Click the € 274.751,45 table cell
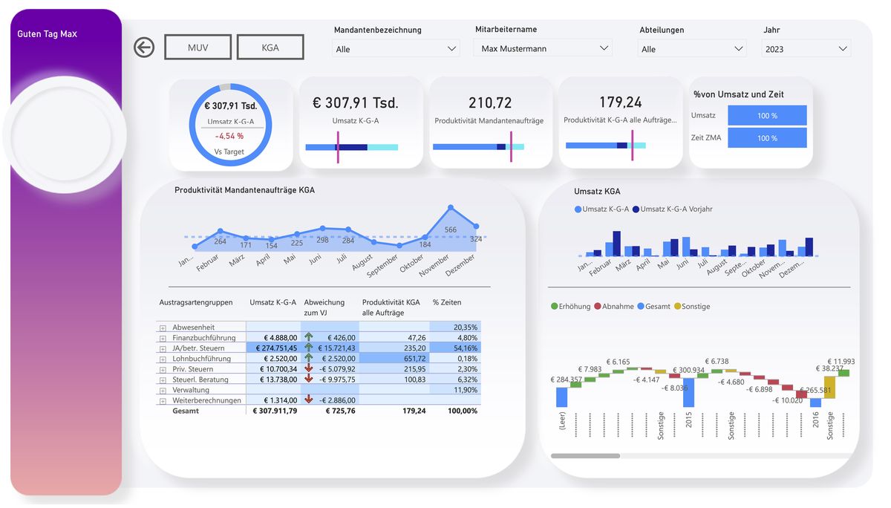 click(x=272, y=348)
